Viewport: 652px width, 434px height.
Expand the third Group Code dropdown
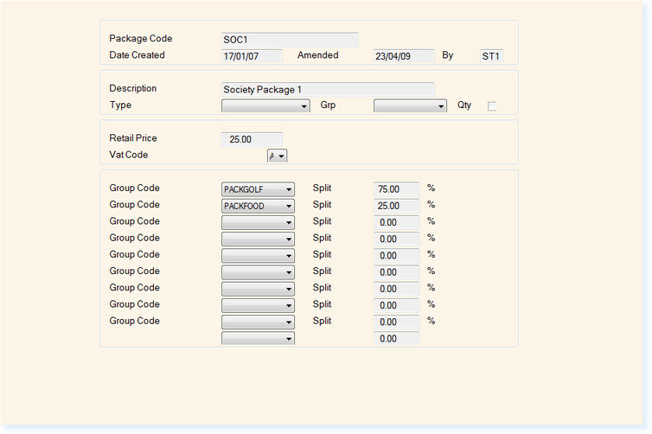coord(258,222)
